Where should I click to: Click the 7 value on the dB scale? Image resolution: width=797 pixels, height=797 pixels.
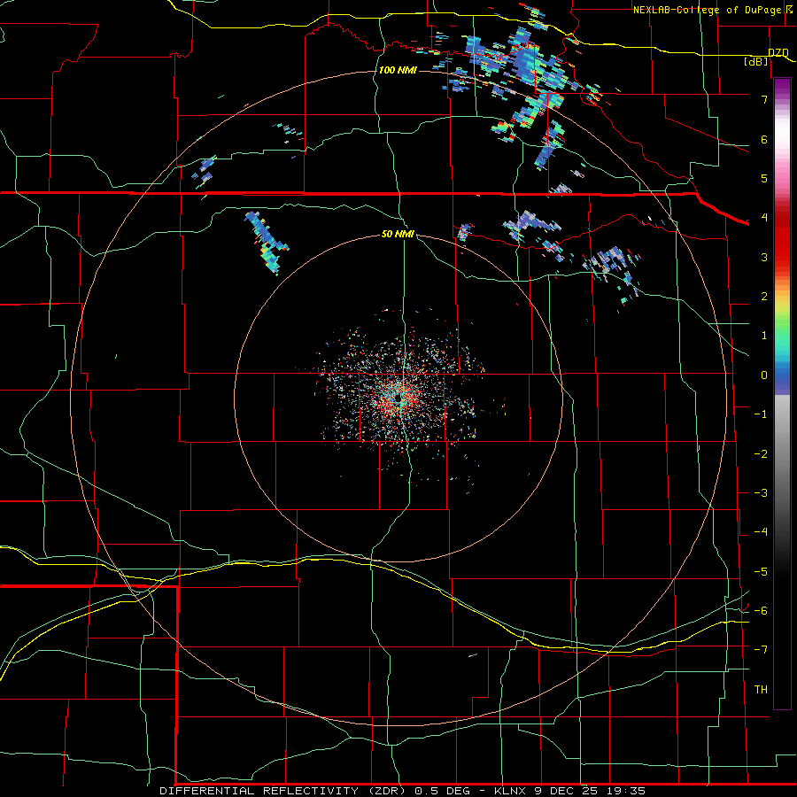pyautogui.click(x=764, y=99)
